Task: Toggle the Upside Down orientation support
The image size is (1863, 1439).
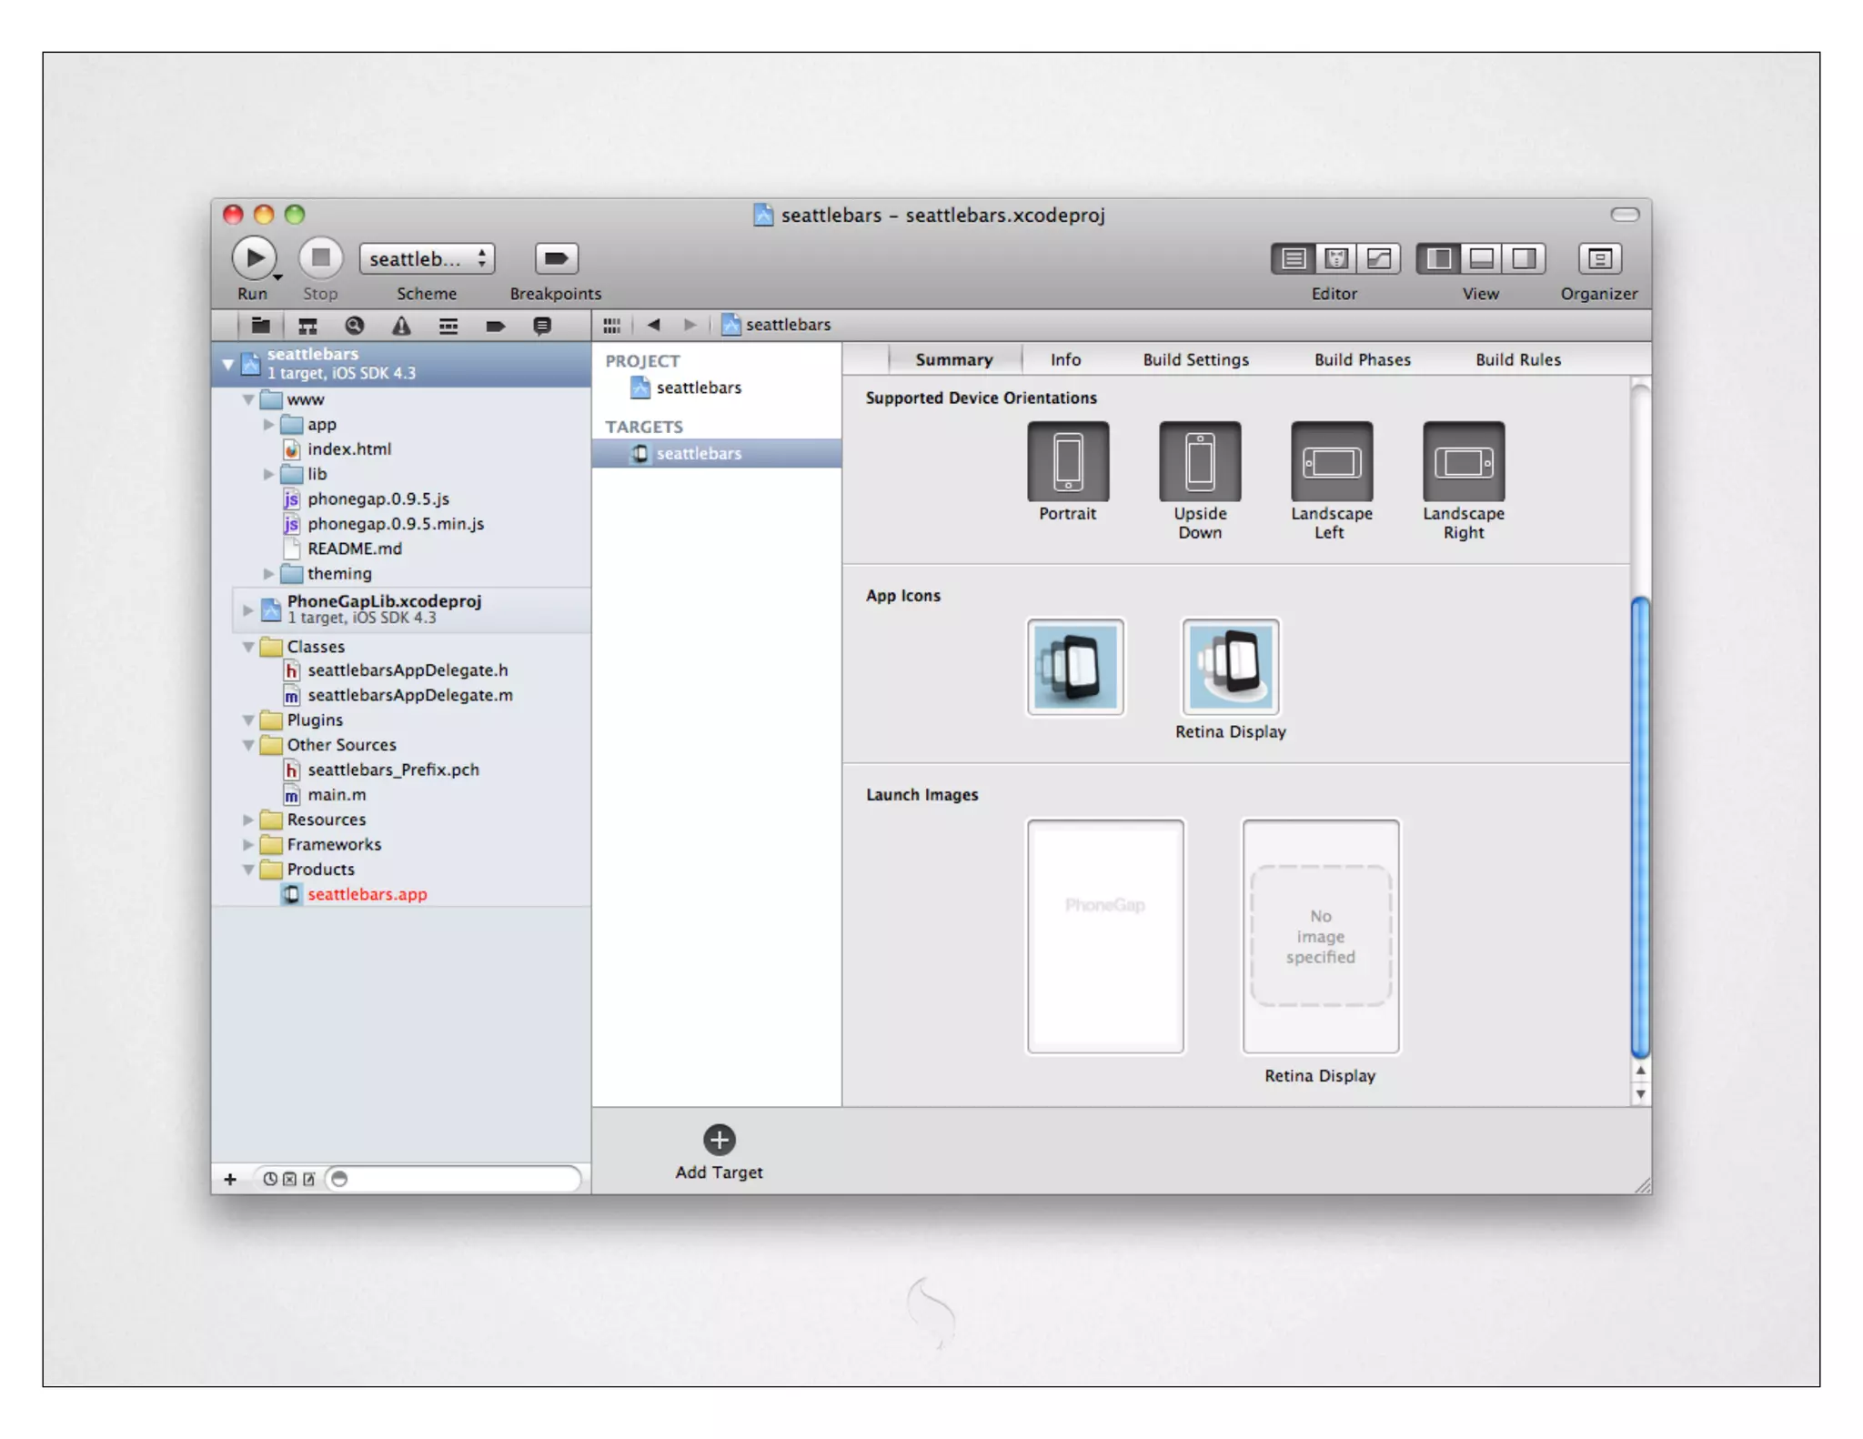Action: [1199, 461]
